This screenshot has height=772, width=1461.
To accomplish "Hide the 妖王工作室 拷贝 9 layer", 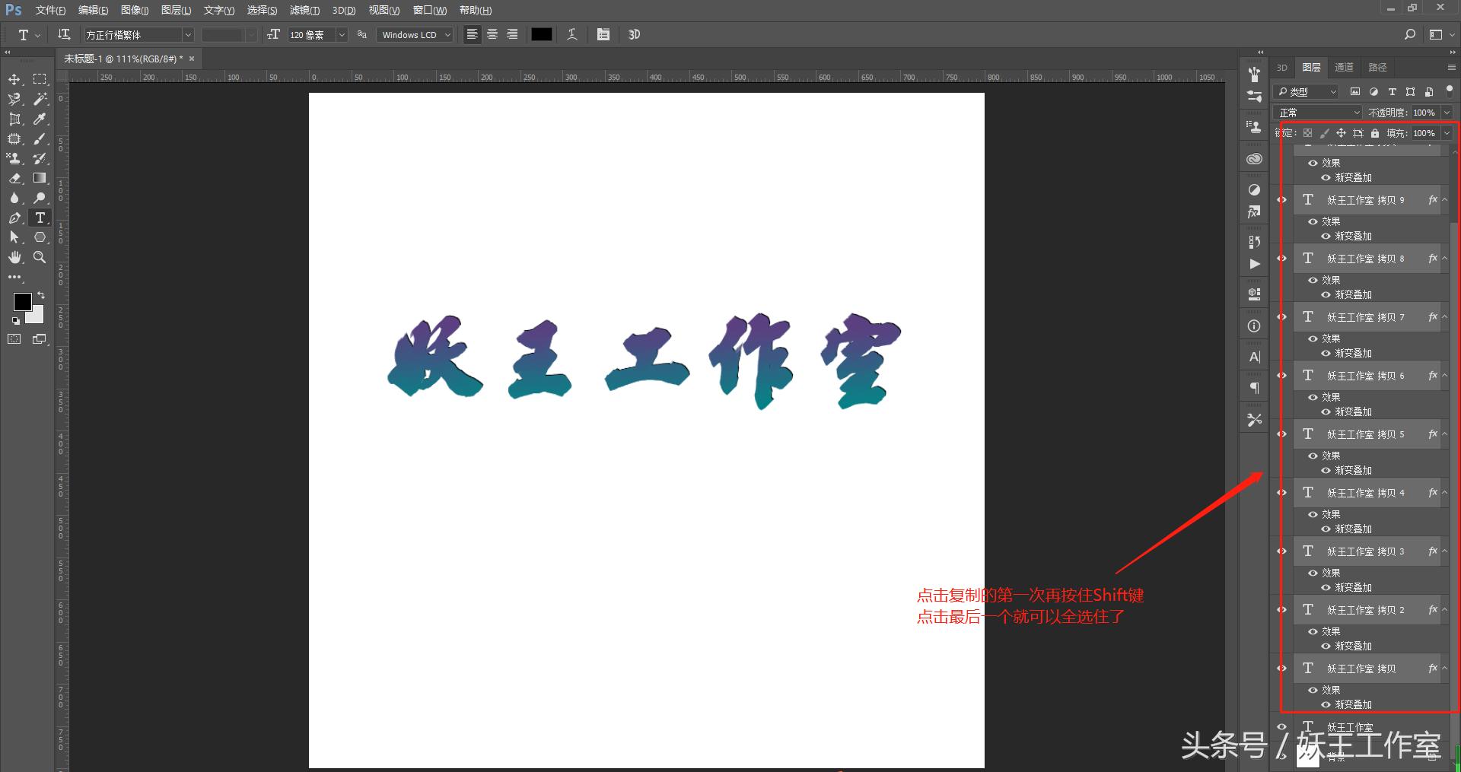I will click(1281, 199).
